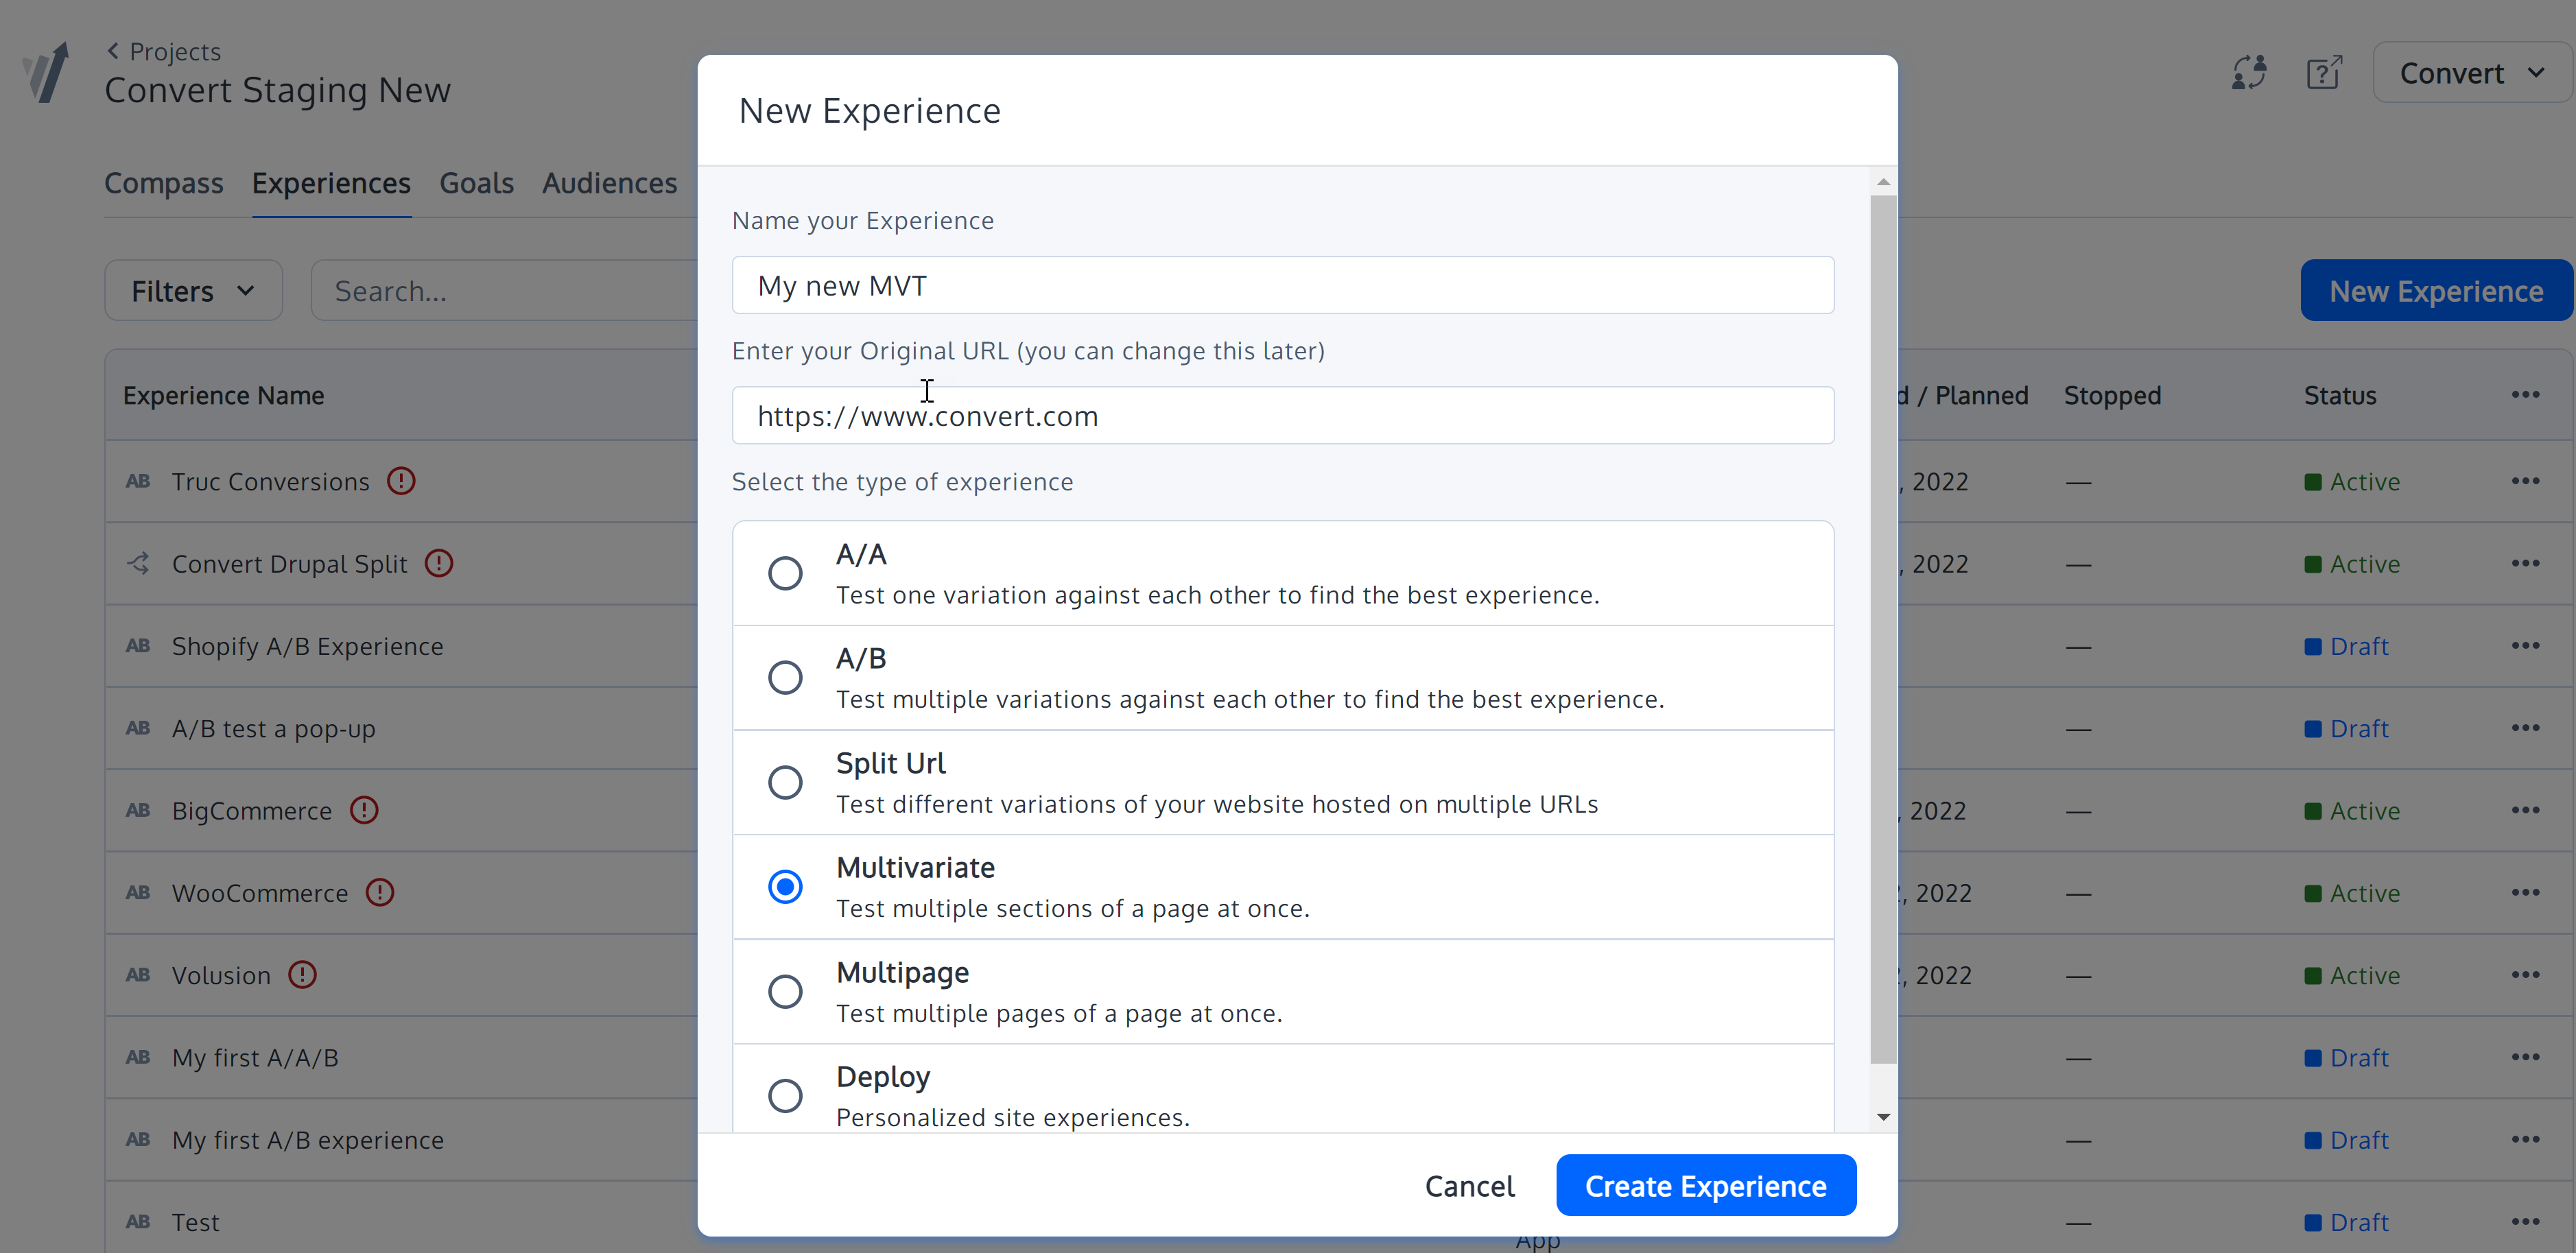
Task: Open the help documentation icon
Action: 2323,72
